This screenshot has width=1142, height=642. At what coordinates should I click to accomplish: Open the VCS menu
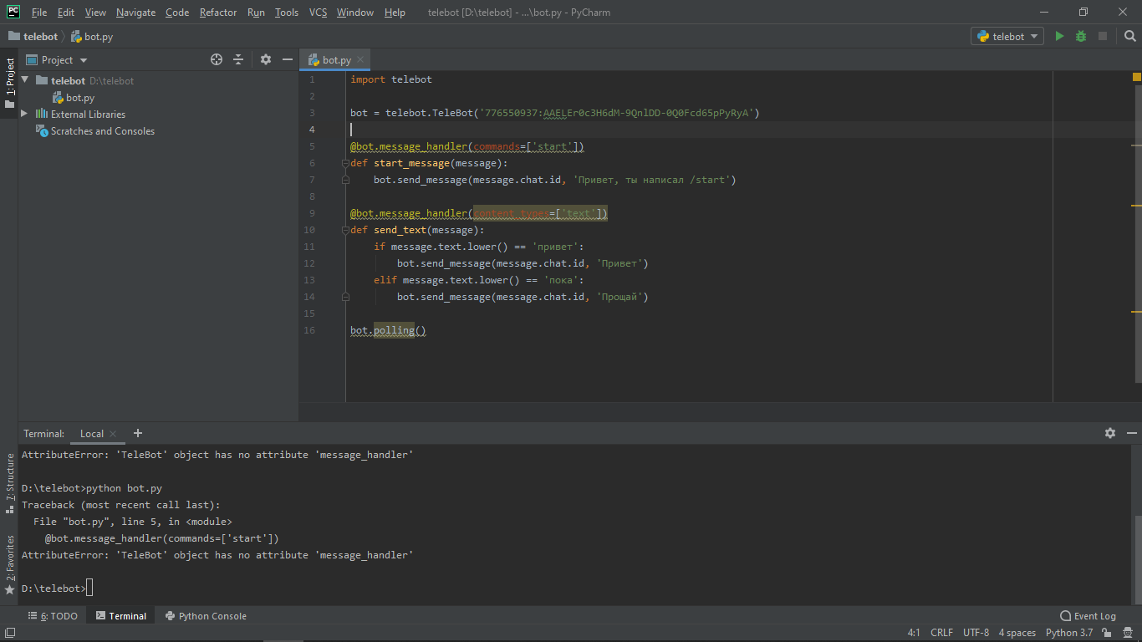click(318, 13)
